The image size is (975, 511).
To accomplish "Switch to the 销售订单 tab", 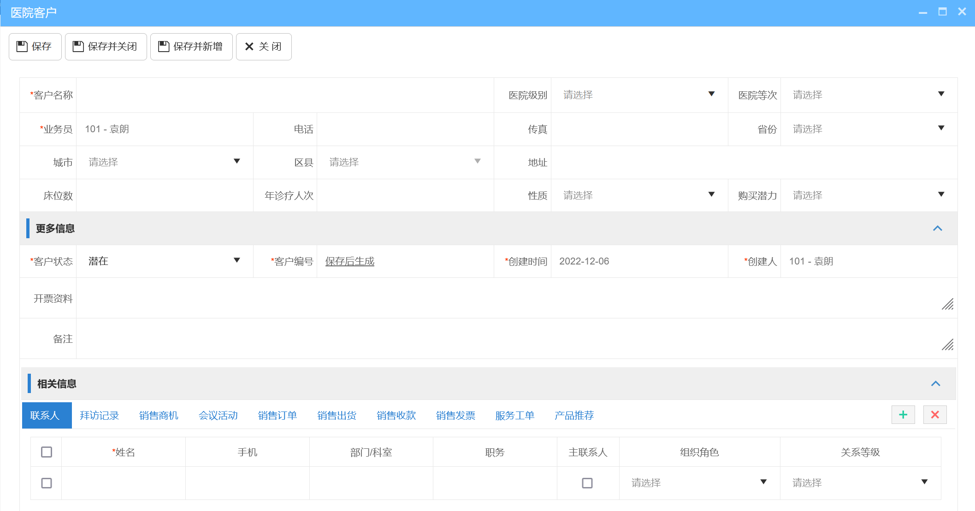I will 278,415.
